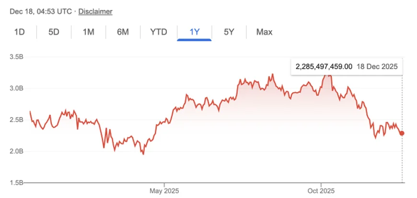Screen dimensions: 417x198
Task: Select the 5Y range tab
Action: tap(229, 32)
